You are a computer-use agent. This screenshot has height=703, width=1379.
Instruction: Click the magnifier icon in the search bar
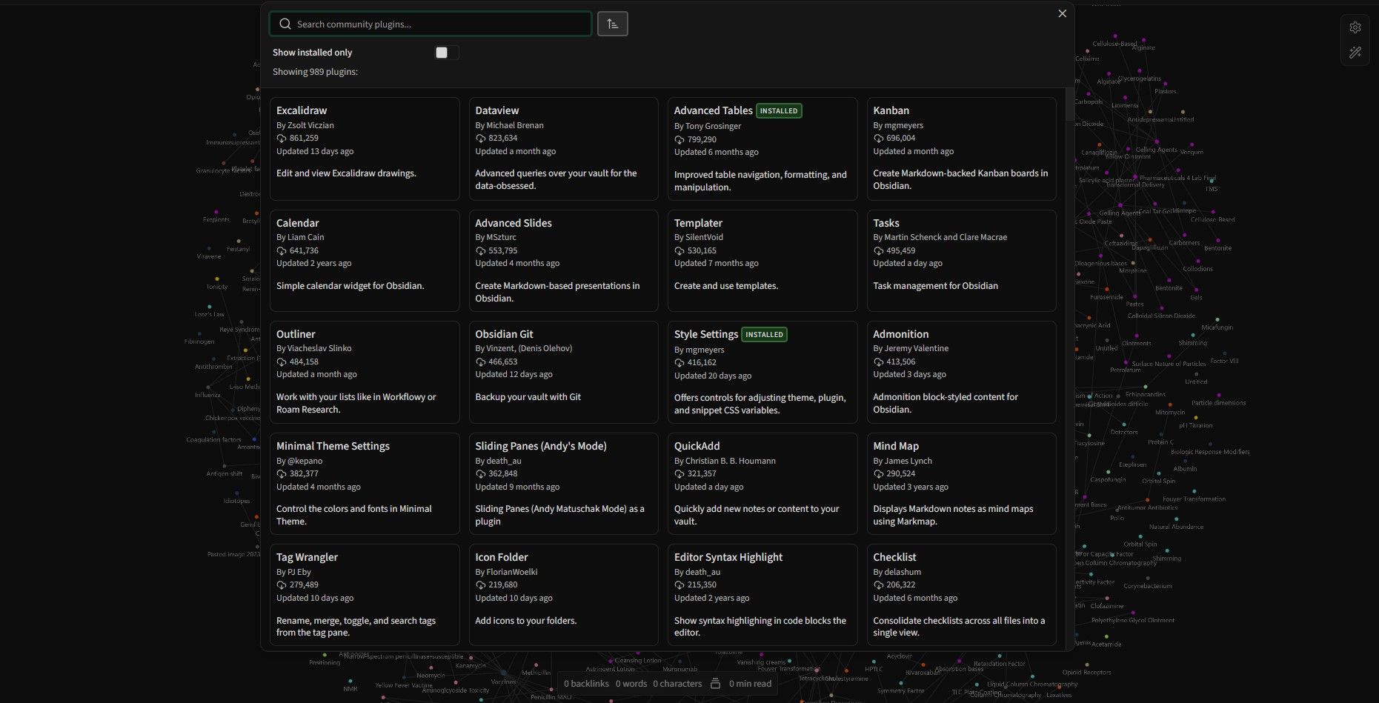click(285, 24)
